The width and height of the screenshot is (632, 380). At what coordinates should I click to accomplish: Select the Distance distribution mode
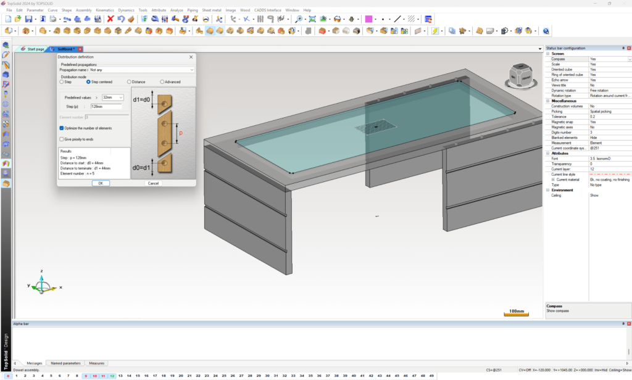130,81
